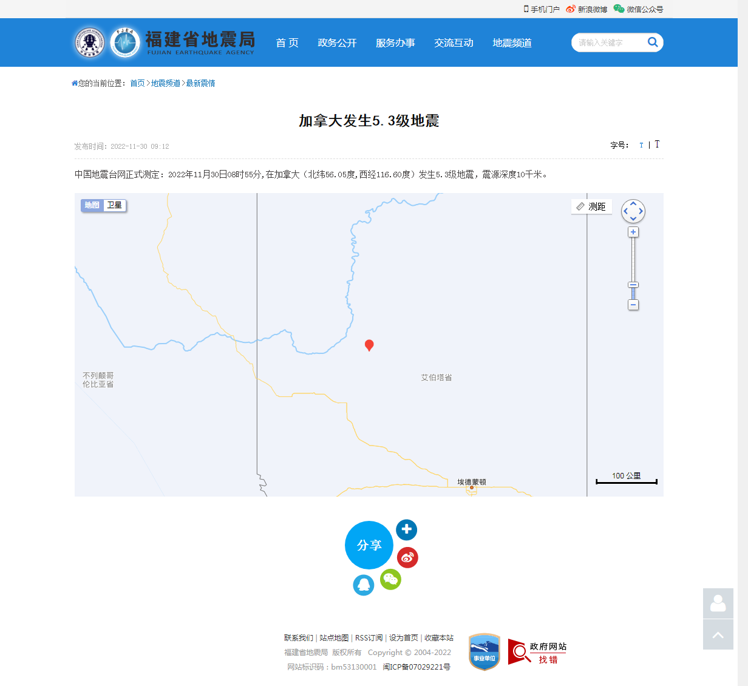This screenshot has height=686, width=748.
Task: Share via the green WeChat icon
Action: click(390, 579)
